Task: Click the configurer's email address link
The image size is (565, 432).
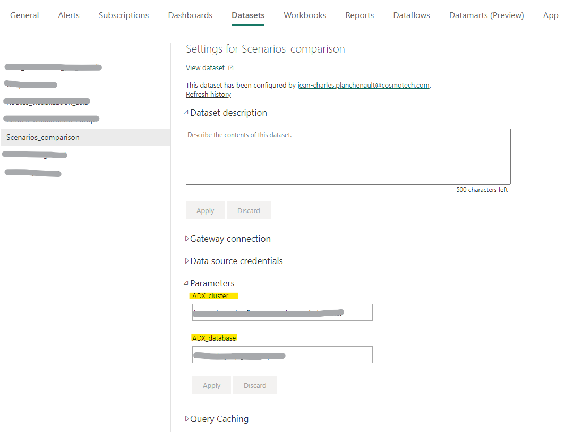Action: pos(363,85)
